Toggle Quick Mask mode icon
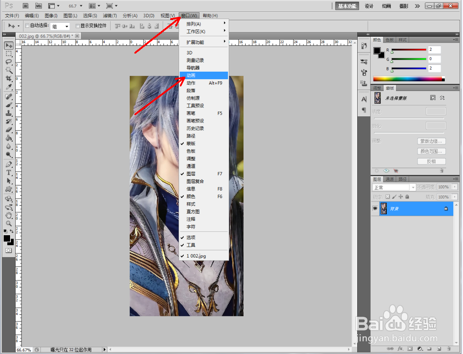The width and height of the screenshot is (463, 354). coord(8,251)
